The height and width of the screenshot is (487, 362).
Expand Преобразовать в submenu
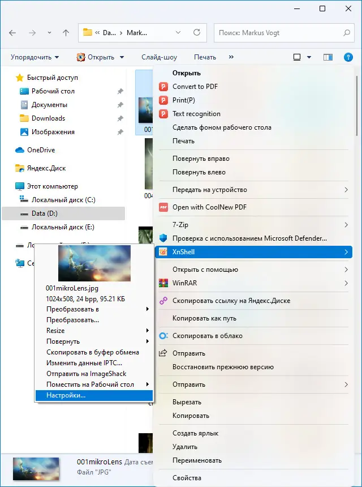tap(94, 309)
